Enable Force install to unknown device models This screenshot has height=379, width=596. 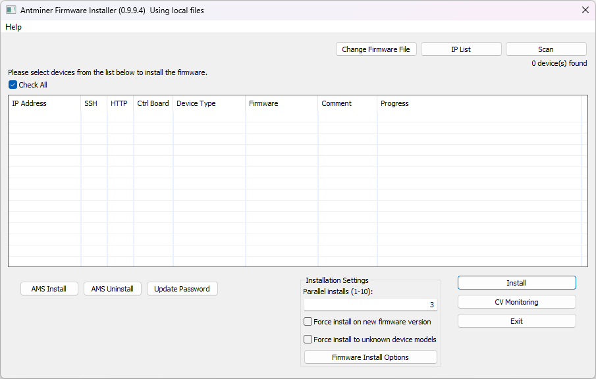(308, 339)
